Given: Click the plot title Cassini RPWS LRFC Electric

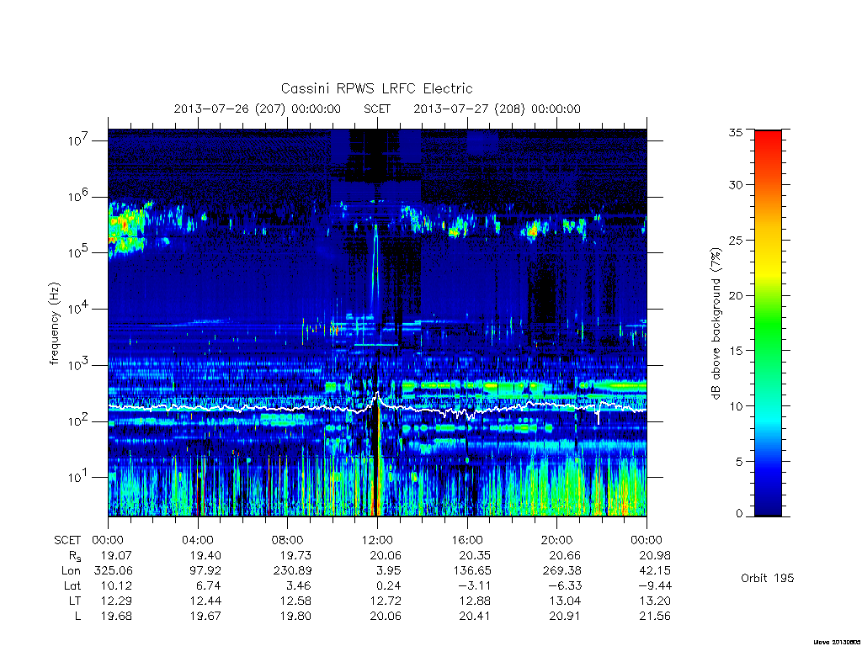Looking at the screenshot, I should (x=376, y=88).
